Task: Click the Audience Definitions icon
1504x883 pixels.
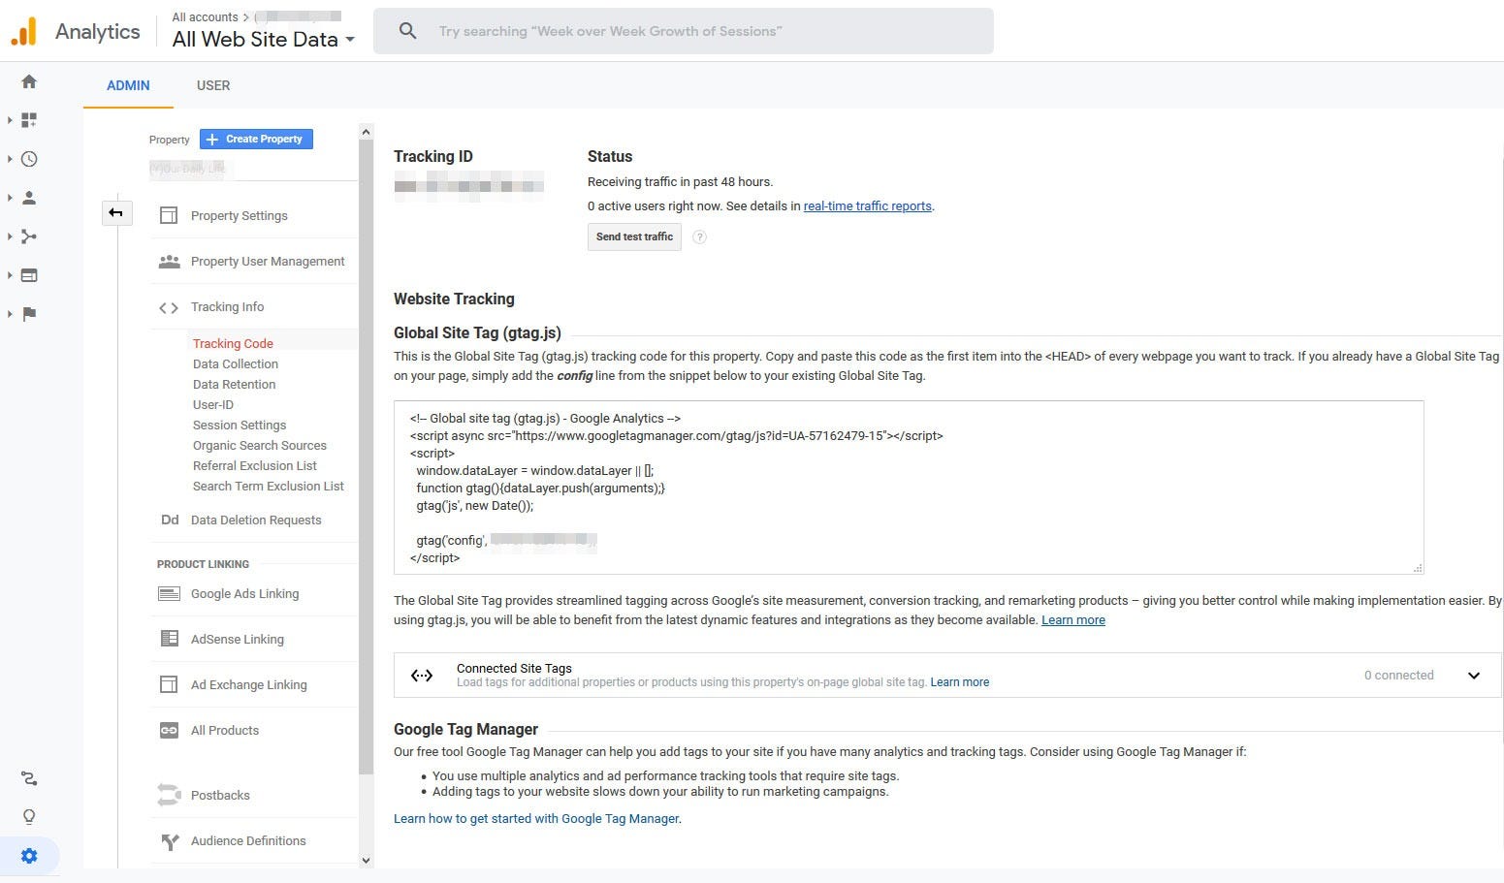Action: pos(170,841)
